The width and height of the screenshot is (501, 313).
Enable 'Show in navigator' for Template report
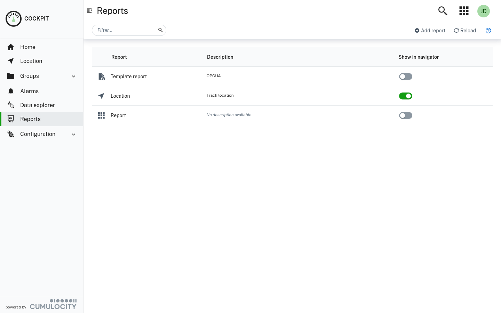coord(406,77)
